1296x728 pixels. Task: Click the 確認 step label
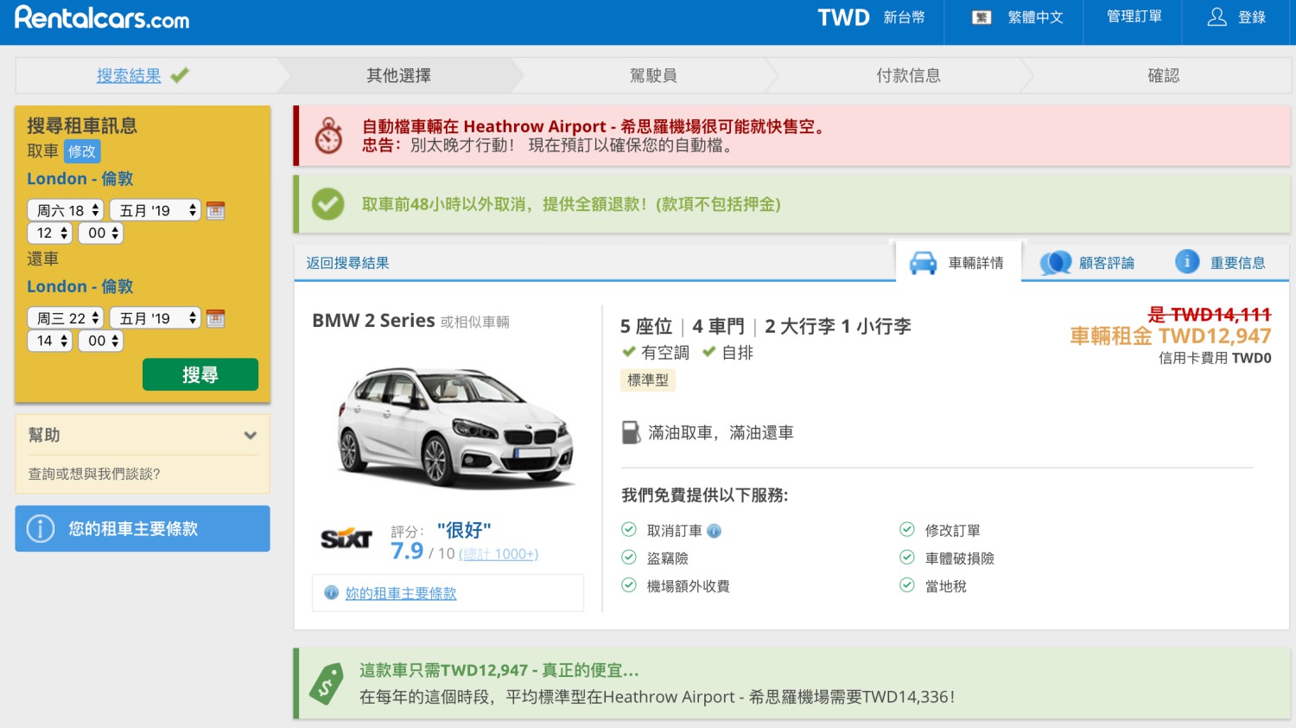click(1164, 75)
